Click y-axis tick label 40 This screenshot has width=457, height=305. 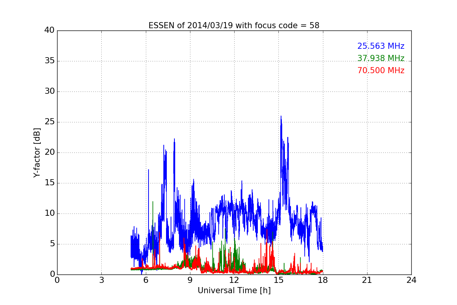coord(50,30)
